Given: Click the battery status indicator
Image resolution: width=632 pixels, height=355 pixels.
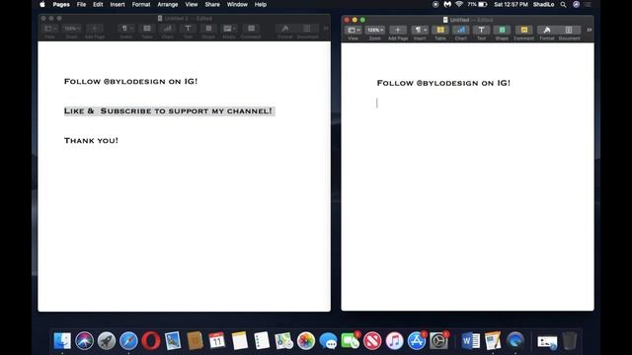Looking at the screenshot, I should tap(478, 4).
